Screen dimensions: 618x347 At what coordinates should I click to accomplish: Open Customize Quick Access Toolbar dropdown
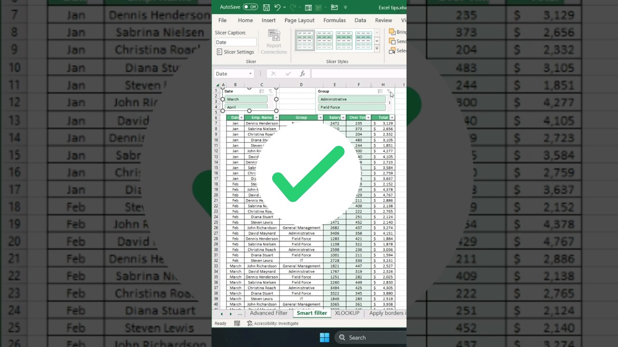345,7
